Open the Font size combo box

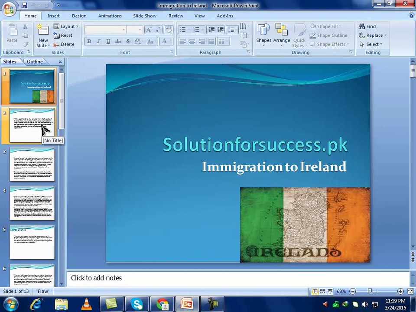coord(135,30)
